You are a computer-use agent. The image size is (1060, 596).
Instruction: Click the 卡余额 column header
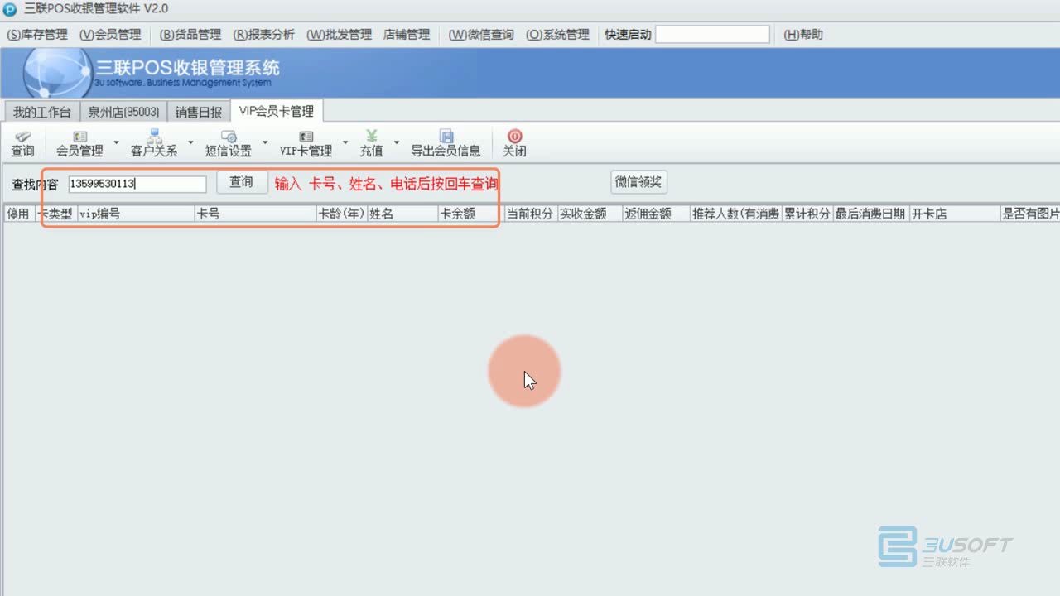[471, 214]
